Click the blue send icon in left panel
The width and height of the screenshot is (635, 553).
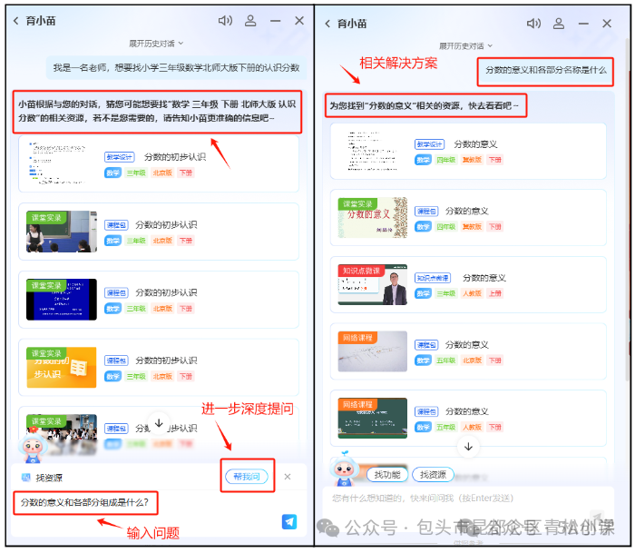pyautogui.click(x=288, y=521)
